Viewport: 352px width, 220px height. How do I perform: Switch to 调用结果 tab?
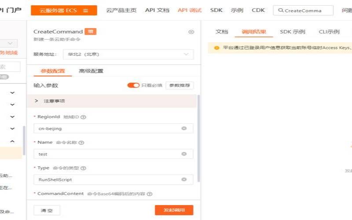click(x=254, y=32)
